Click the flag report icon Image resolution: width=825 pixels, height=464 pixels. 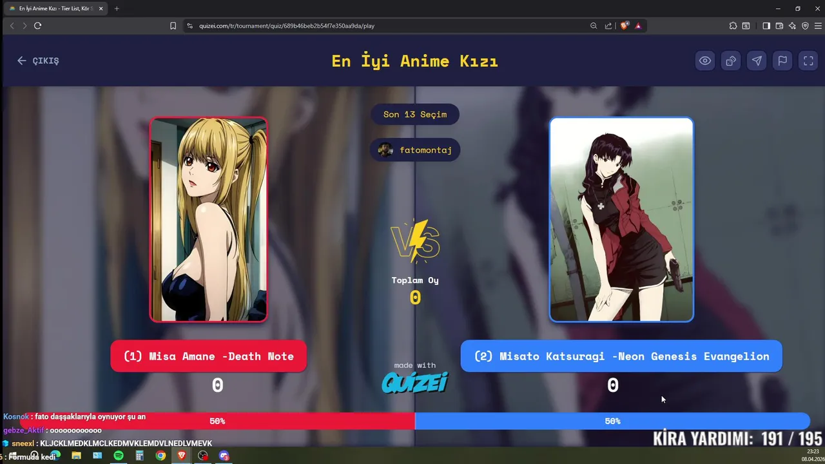pos(782,61)
